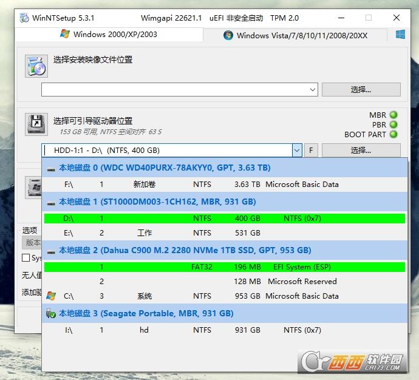
Task: Select F:\ 新加卷 3.63 TB partition
Action: pos(225,185)
